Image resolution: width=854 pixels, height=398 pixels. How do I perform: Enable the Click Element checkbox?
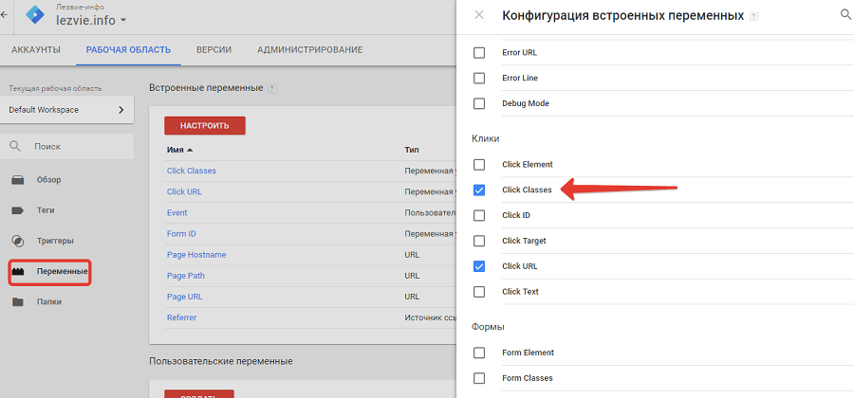pyautogui.click(x=479, y=164)
